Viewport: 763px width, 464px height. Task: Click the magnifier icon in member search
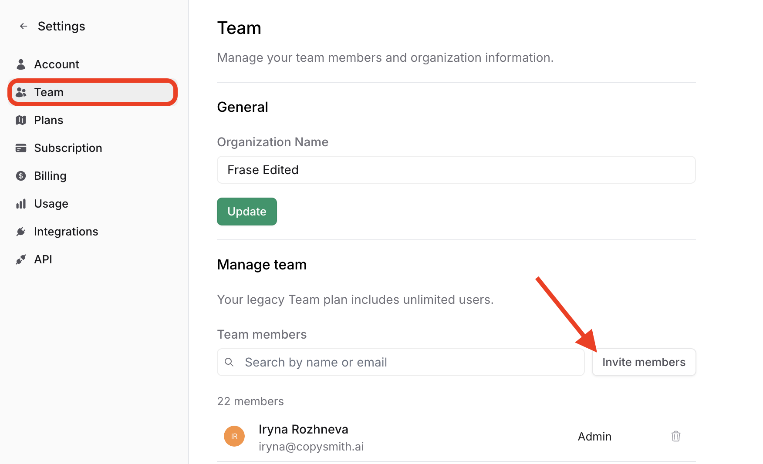tap(229, 362)
